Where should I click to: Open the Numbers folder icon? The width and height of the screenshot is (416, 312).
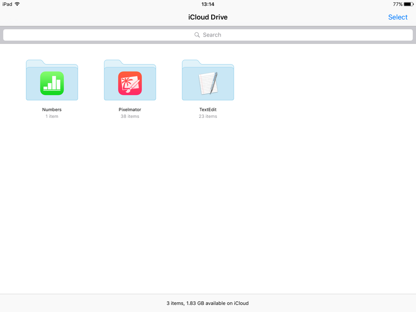pos(52,80)
